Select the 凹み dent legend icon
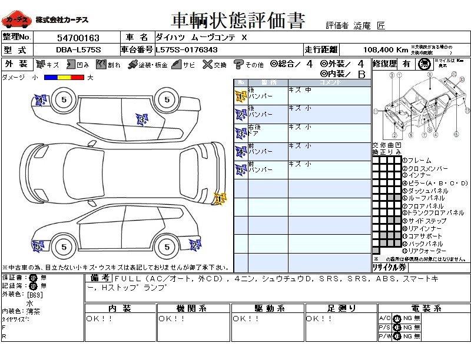471x353 pixels. [x=71, y=64]
